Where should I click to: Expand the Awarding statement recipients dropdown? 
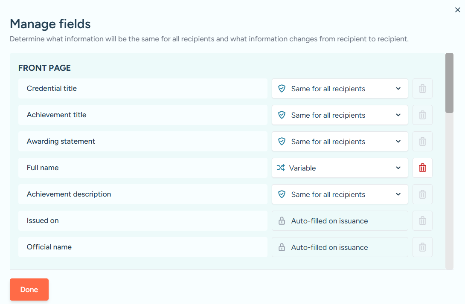(x=340, y=142)
